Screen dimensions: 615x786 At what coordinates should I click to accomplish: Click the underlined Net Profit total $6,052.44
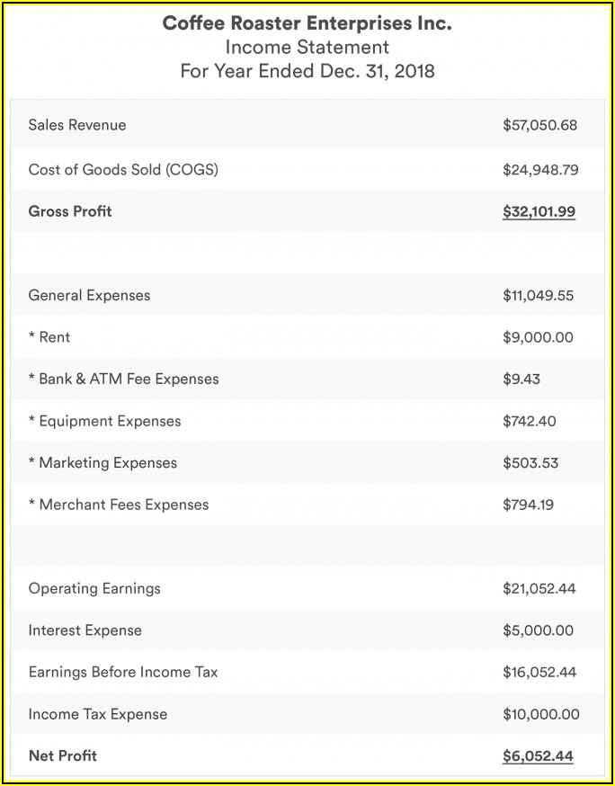click(538, 756)
